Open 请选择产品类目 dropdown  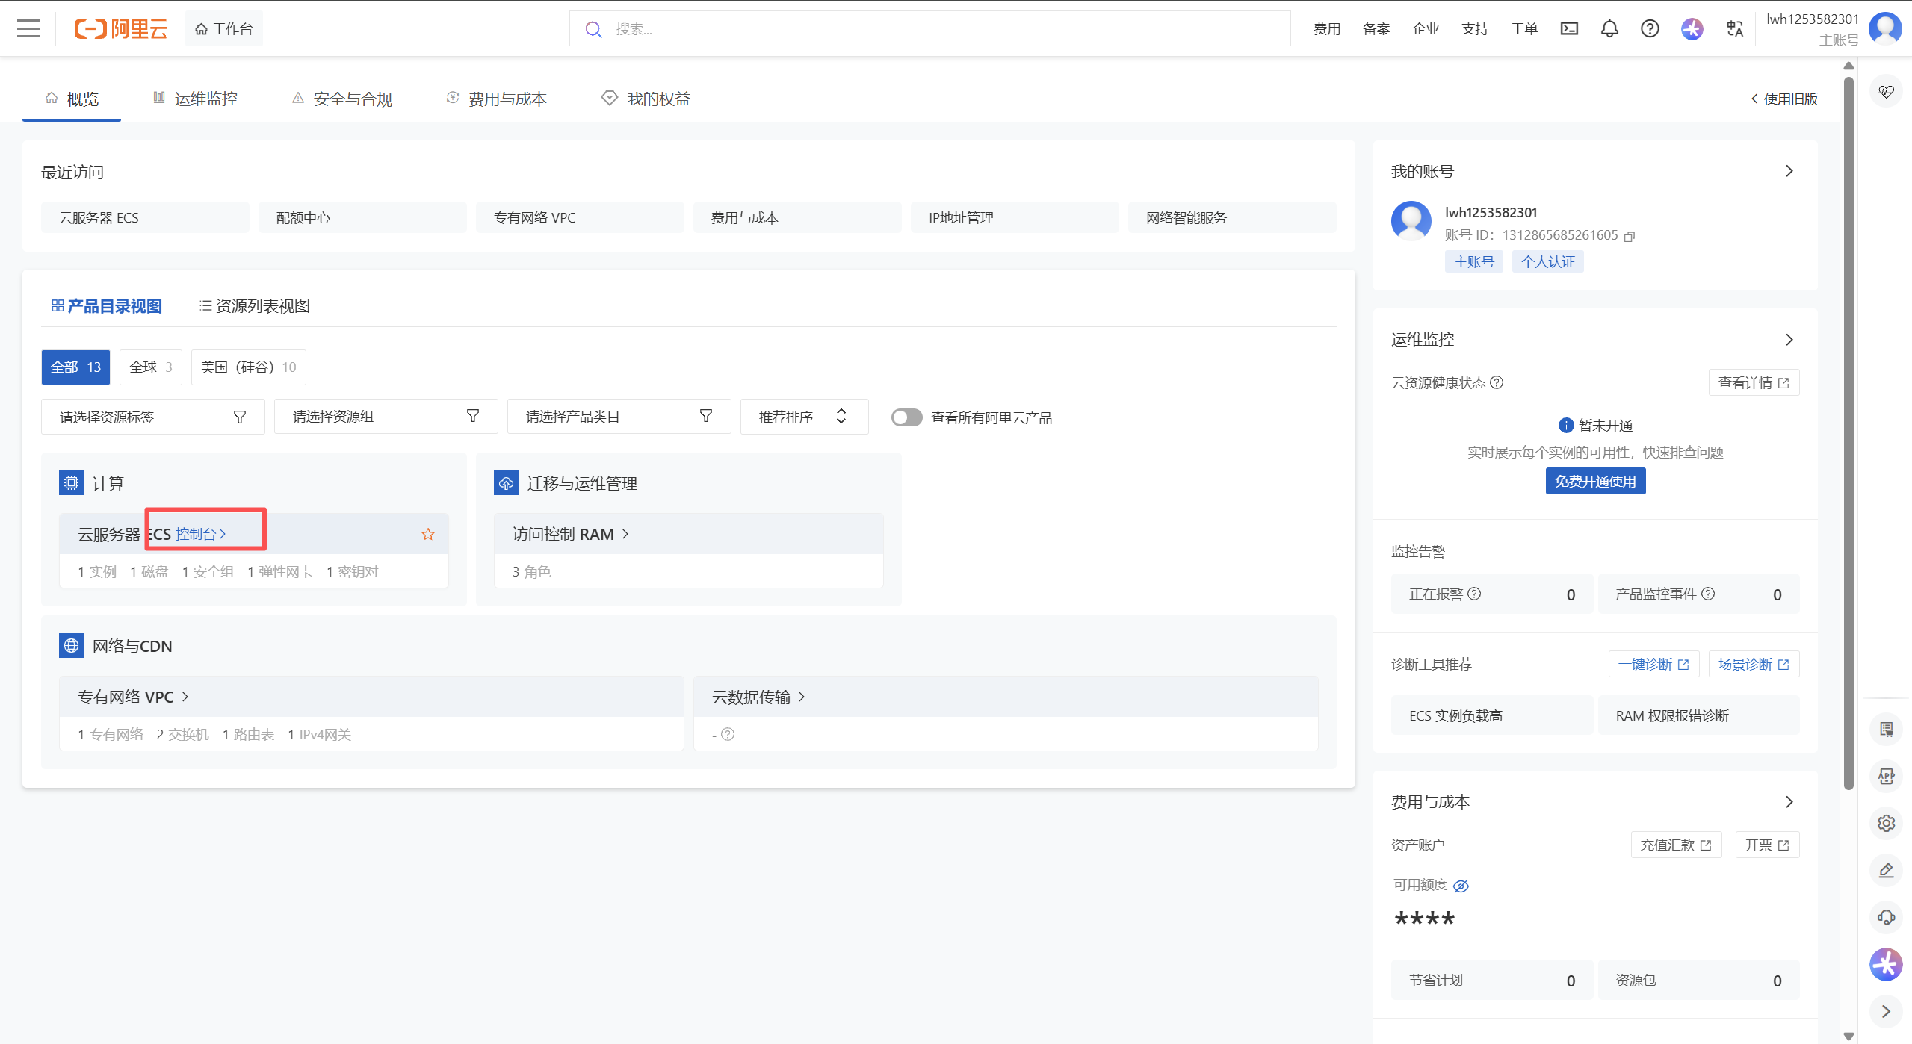pos(618,417)
